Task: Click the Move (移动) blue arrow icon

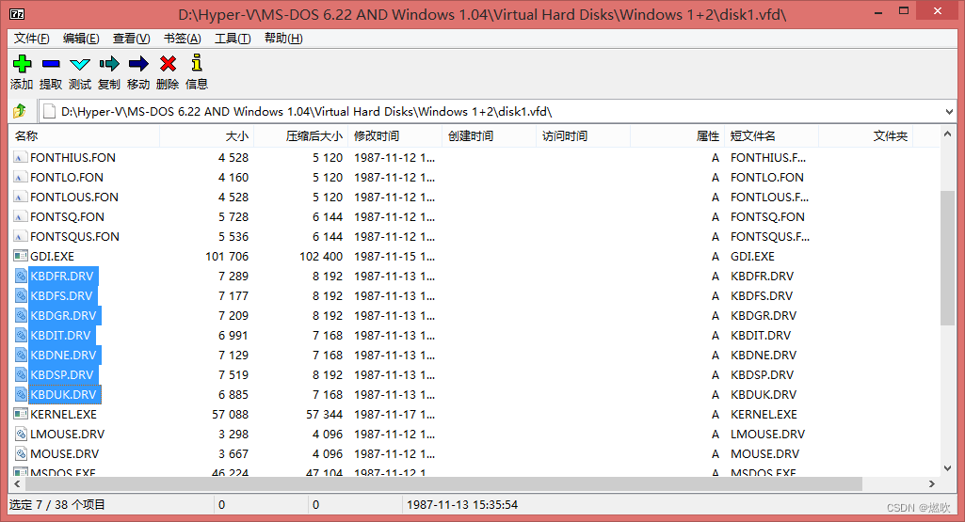Action: tap(138, 63)
